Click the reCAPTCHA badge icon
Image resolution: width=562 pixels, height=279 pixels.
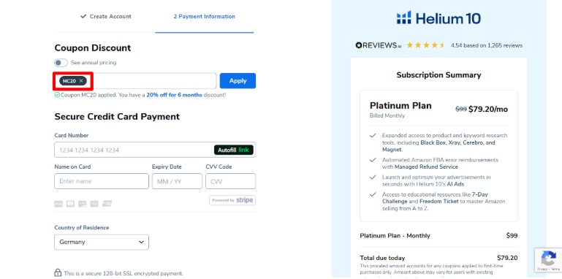point(548,258)
